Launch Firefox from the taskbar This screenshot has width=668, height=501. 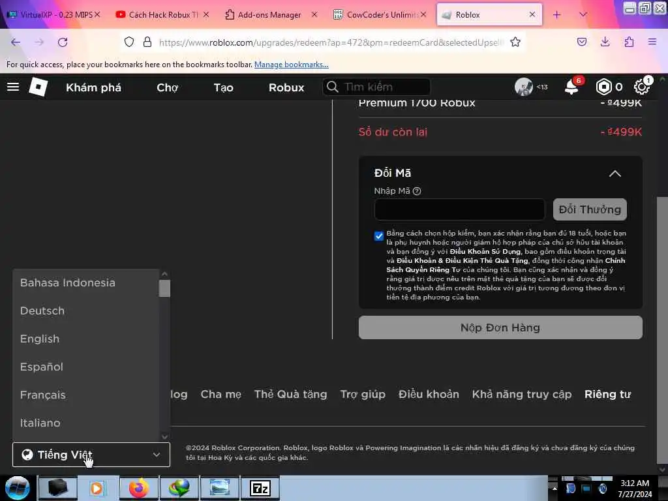tap(139, 488)
